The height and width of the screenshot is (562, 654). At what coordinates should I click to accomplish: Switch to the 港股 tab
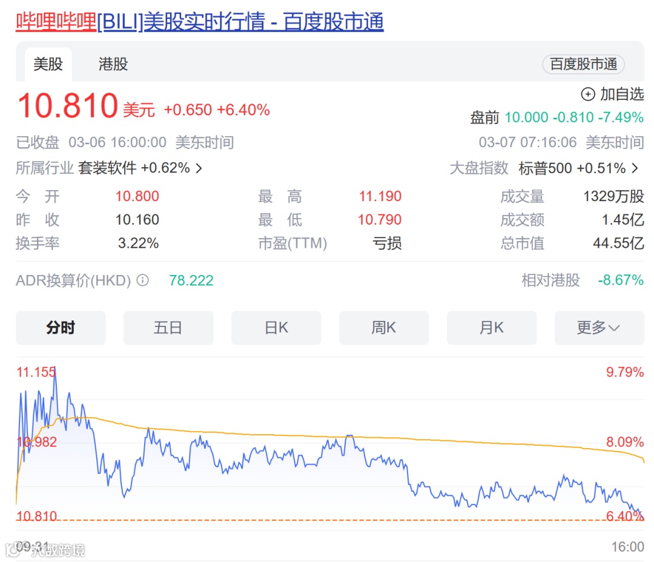point(113,64)
